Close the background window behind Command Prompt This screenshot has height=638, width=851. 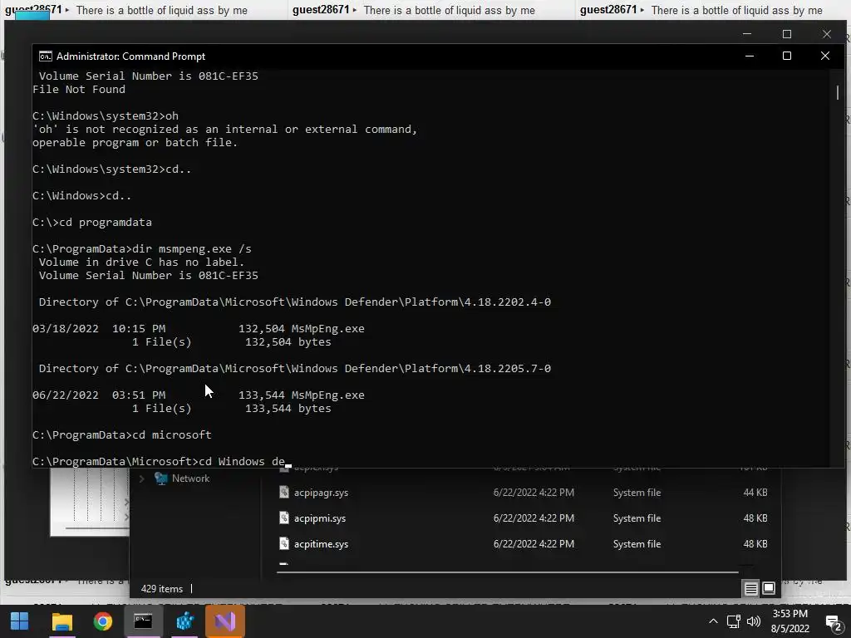(826, 33)
